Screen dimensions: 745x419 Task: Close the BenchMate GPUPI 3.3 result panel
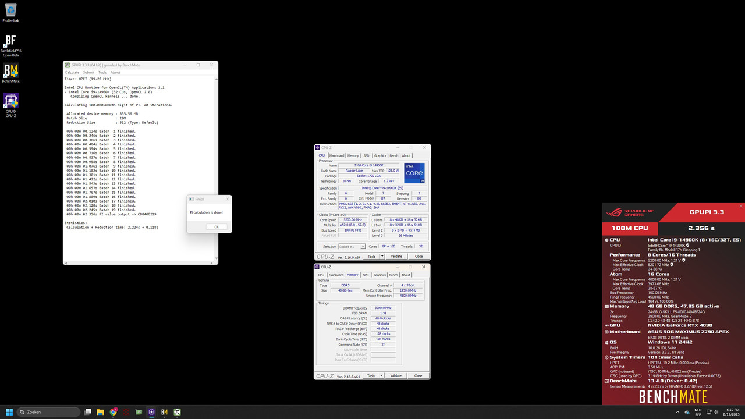point(741,206)
